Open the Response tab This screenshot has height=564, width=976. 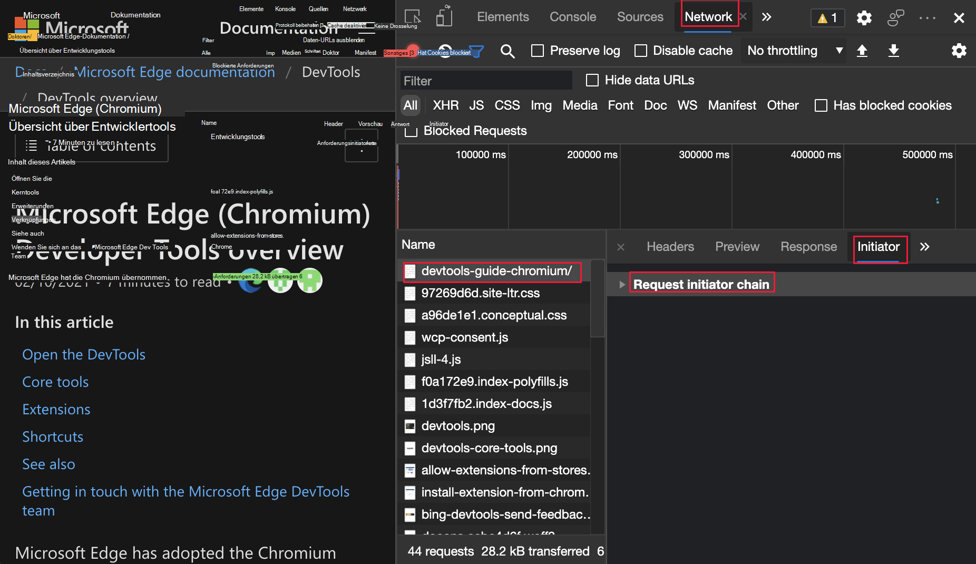pyautogui.click(x=808, y=247)
